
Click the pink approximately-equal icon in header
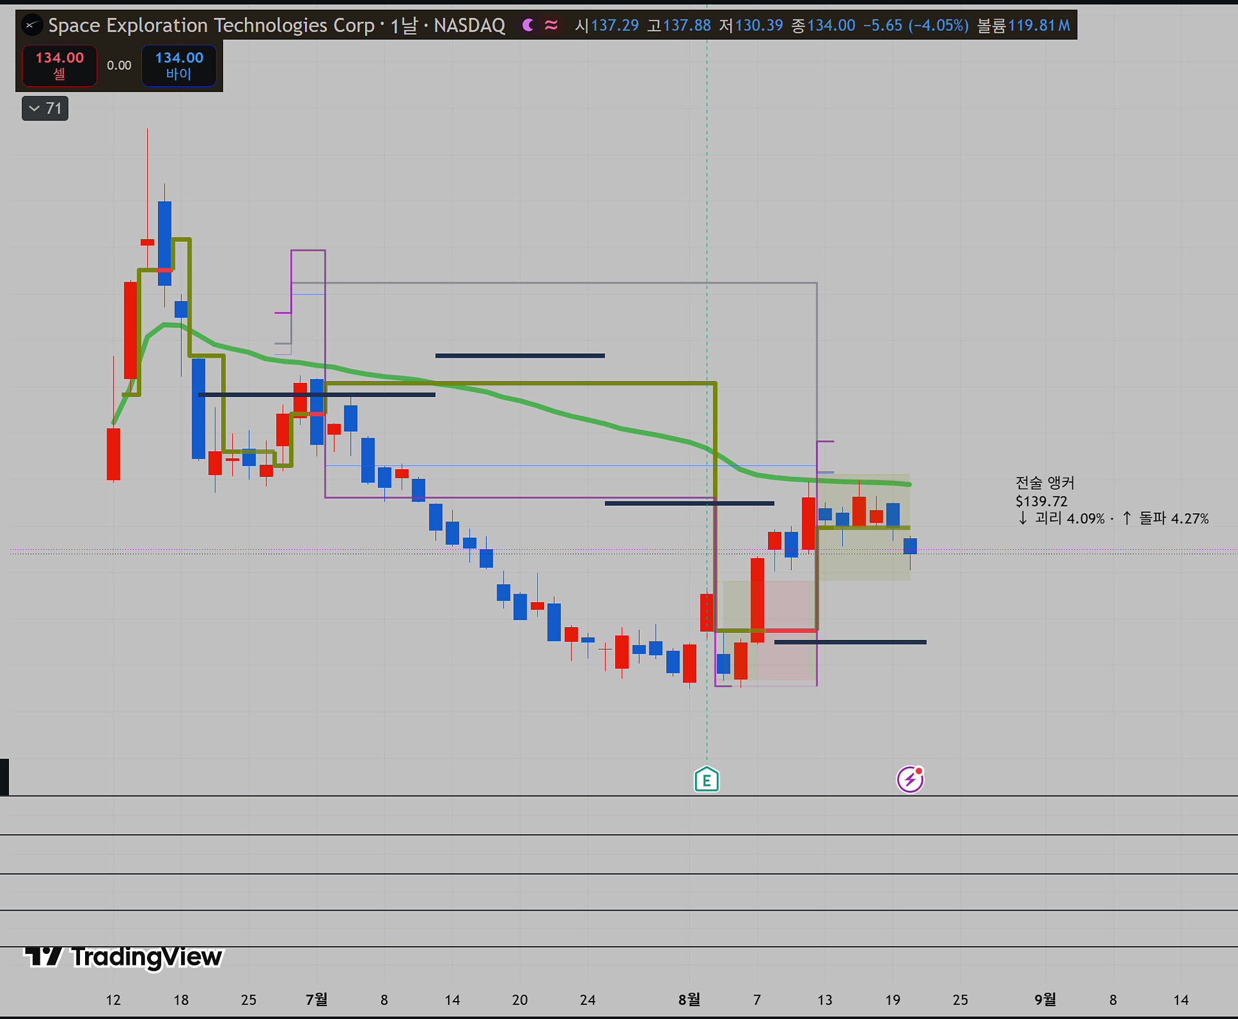click(x=551, y=25)
